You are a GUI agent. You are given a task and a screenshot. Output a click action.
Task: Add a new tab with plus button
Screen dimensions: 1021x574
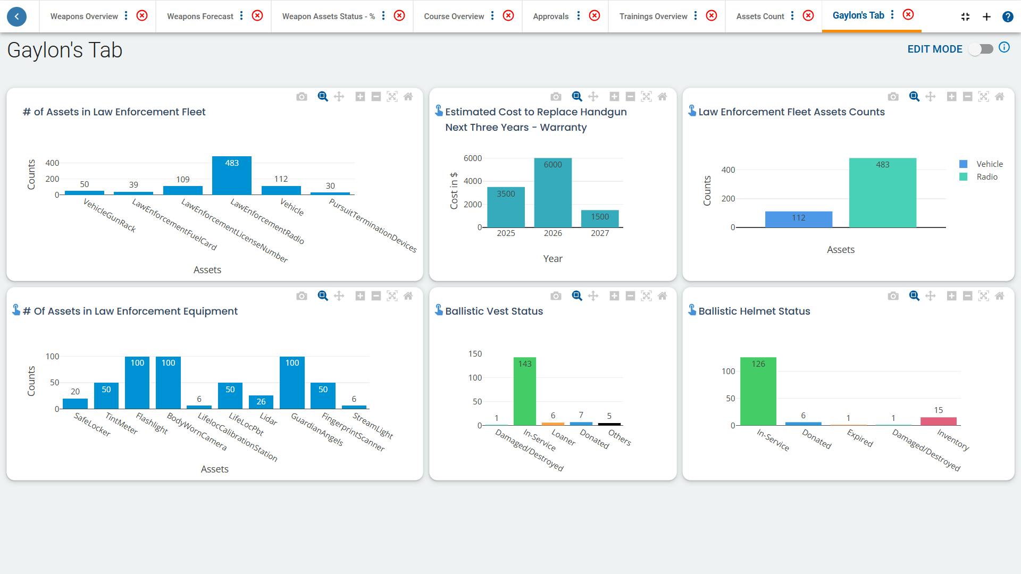pyautogui.click(x=986, y=16)
